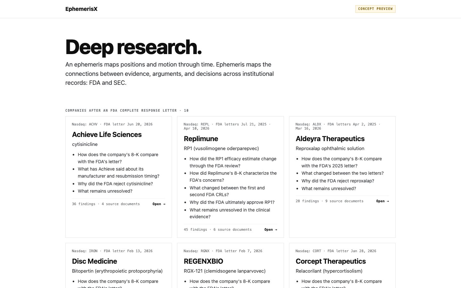This screenshot has height=288, width=461.
Task: Click the unresolved clinical evidence question
Action: 230,213
